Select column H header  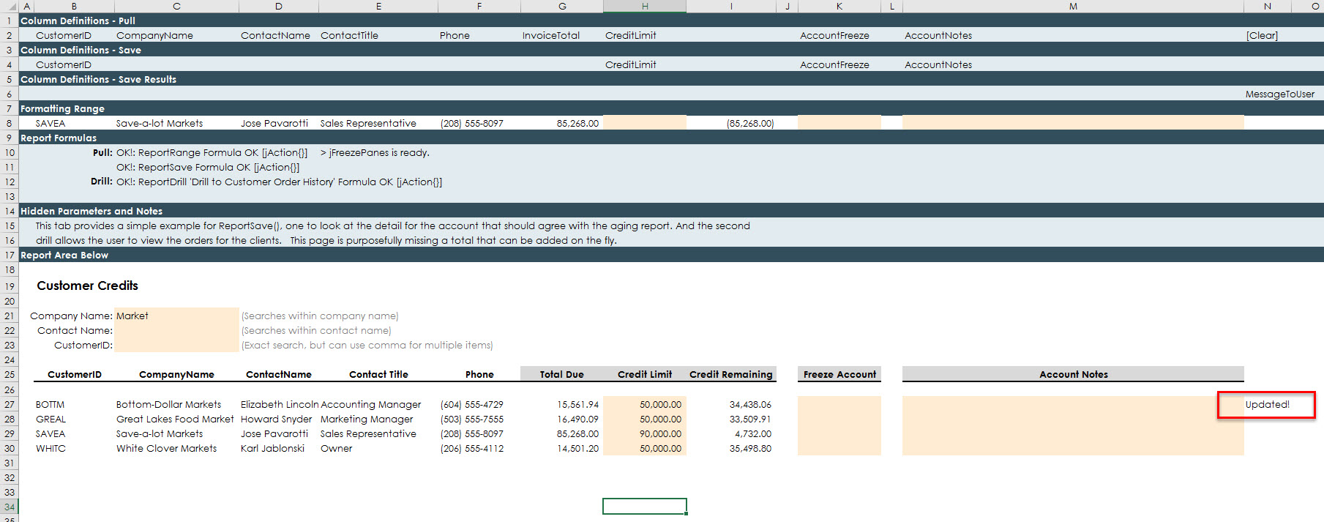click(x=645, y=6)
